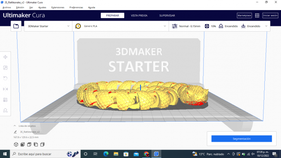Viewport: 281px width, 158px height.
Task: Switch to PREPARAR stage
Action: (112, 15)
